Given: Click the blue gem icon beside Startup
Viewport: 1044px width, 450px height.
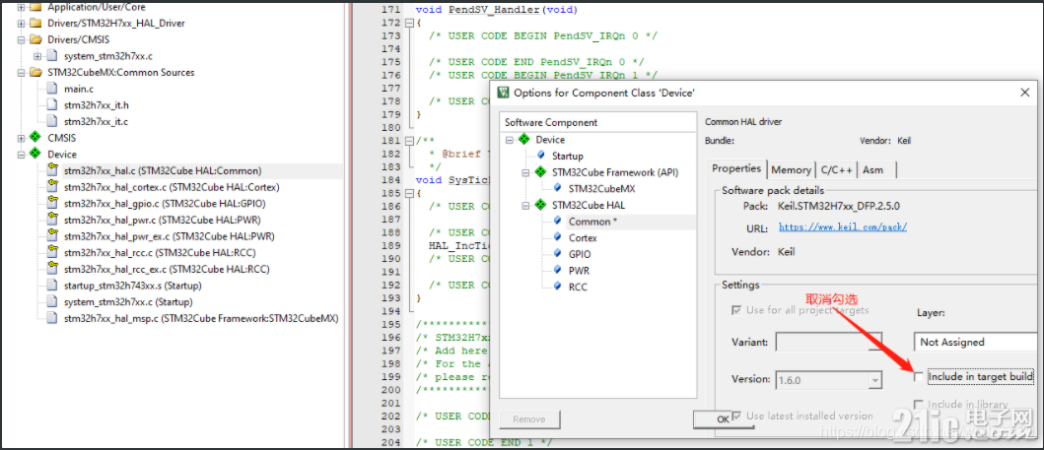Looking at the screenshot, I should tap(541, 156).
